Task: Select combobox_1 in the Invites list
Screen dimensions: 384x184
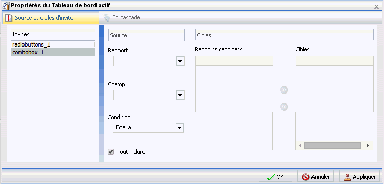Action: pyautogui.click(x=53, y=52)
